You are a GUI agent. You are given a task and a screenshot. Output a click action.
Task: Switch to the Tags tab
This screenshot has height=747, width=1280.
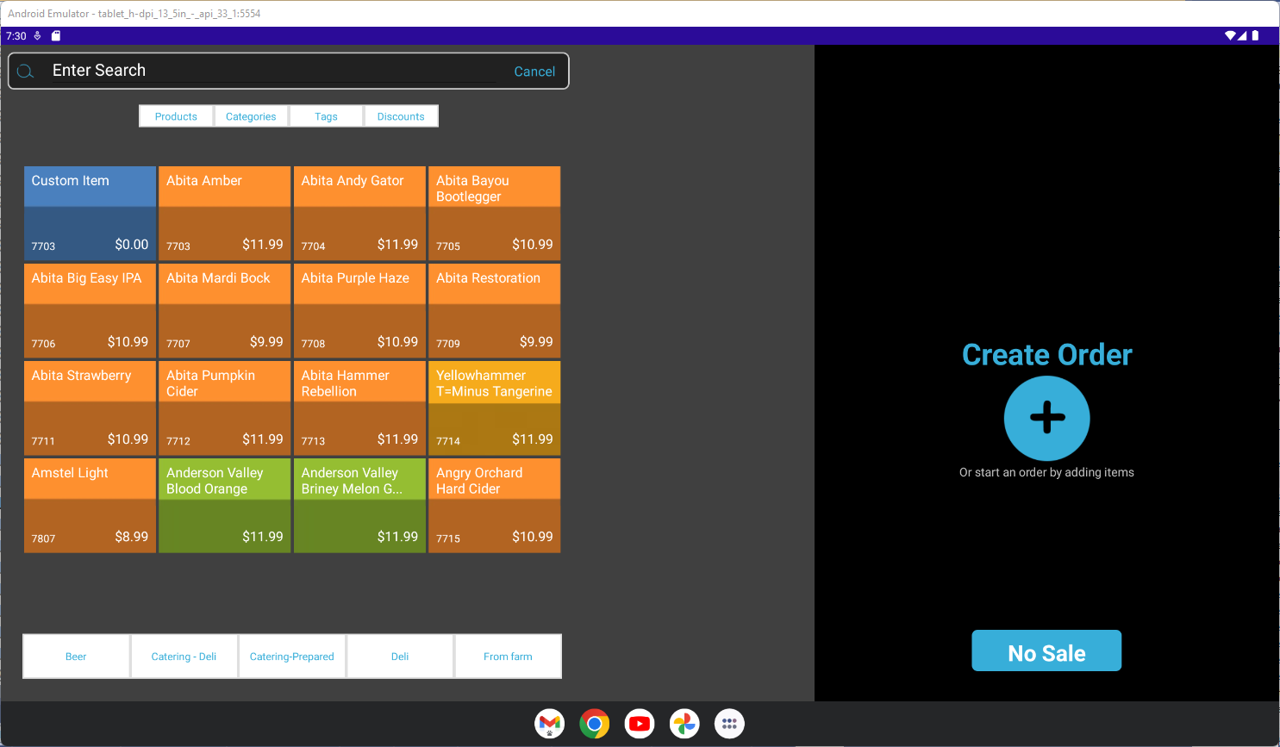coord(326,116)
